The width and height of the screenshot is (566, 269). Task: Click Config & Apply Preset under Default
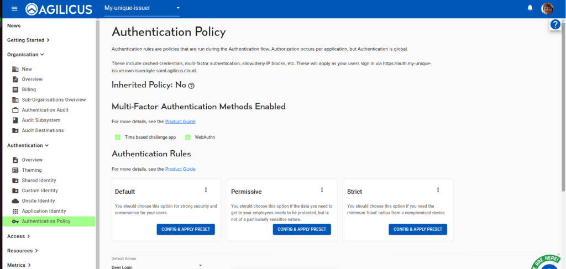coord(186,229)
